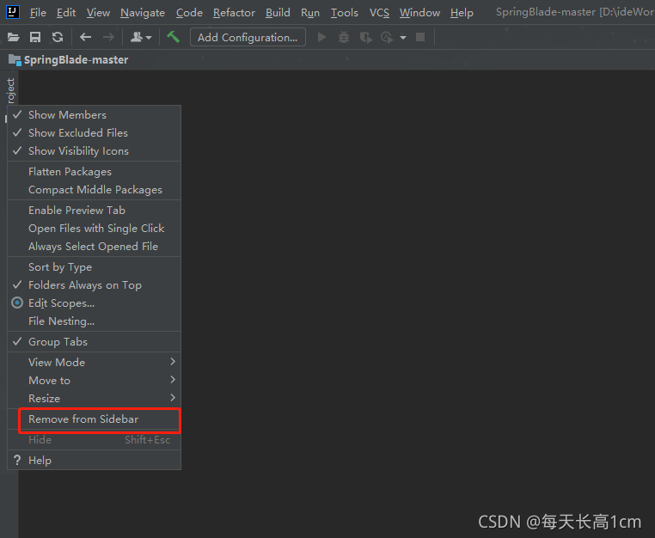The image size is (655, 538).
Task: Click the IntelliJ IDEA logo icon
Action: [x=13, y=12]
